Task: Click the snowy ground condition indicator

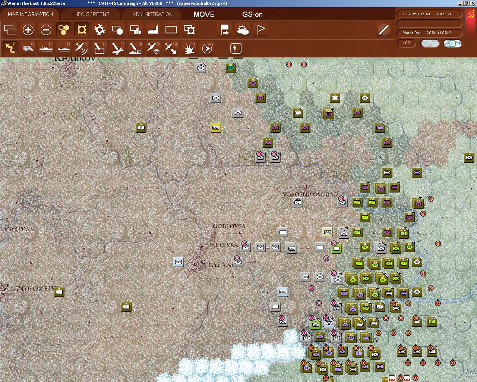Action: click(430, 43)
